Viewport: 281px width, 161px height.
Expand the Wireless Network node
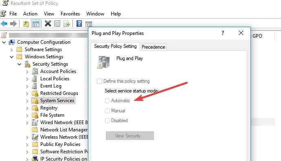[27, 137]
